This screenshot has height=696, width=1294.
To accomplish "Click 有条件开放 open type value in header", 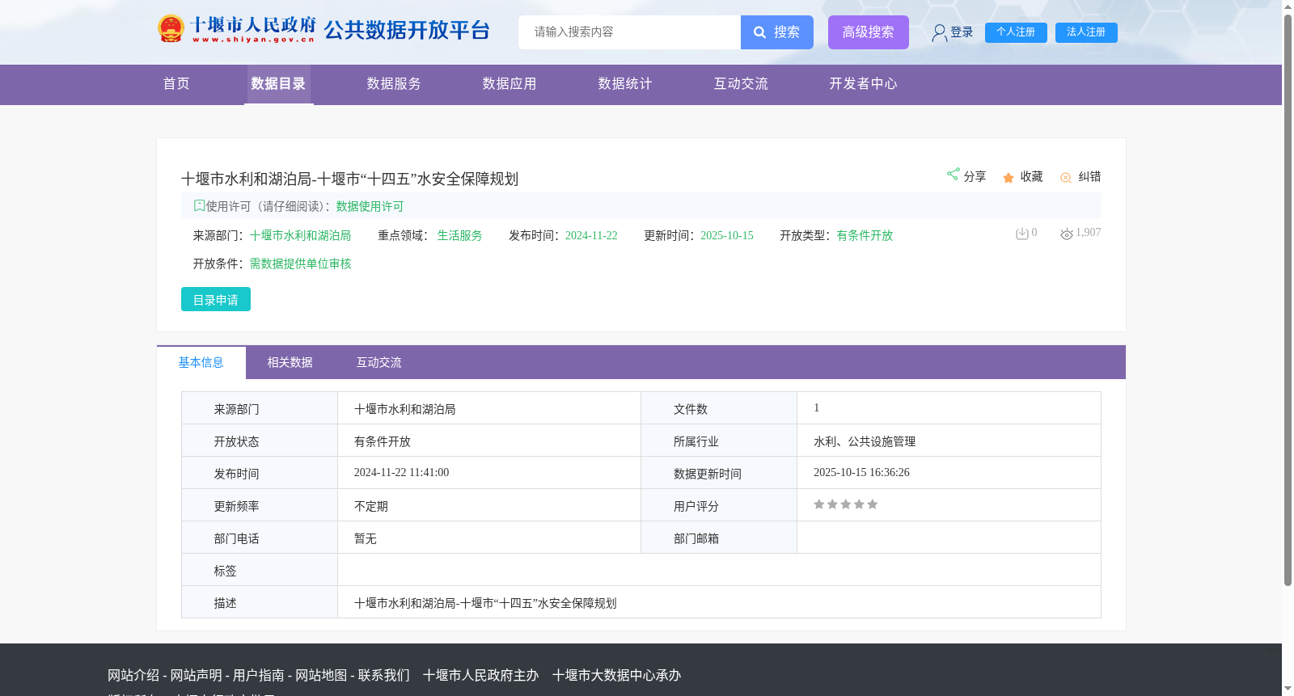I will coord(865,236).
